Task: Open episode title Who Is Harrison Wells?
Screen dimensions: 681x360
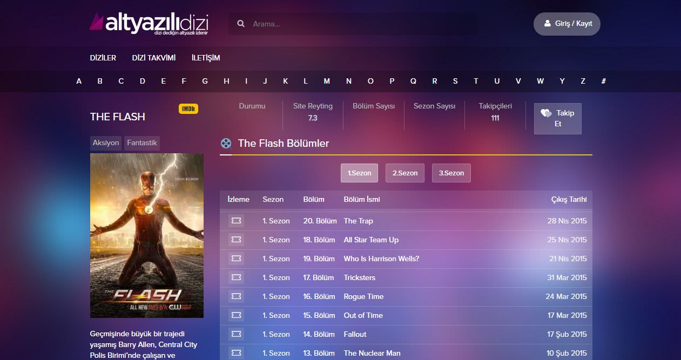Action: click(x=381, y=259)
